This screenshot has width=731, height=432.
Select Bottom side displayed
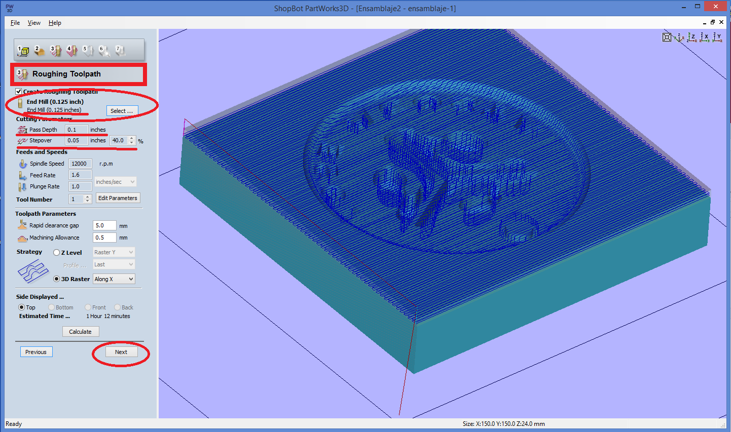(x=52, y=307)
